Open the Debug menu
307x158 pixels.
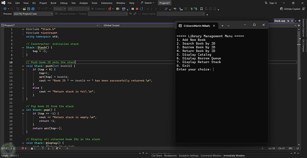coord(64,3)
